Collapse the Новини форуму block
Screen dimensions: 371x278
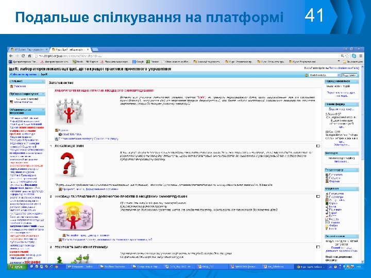[357, 104]
